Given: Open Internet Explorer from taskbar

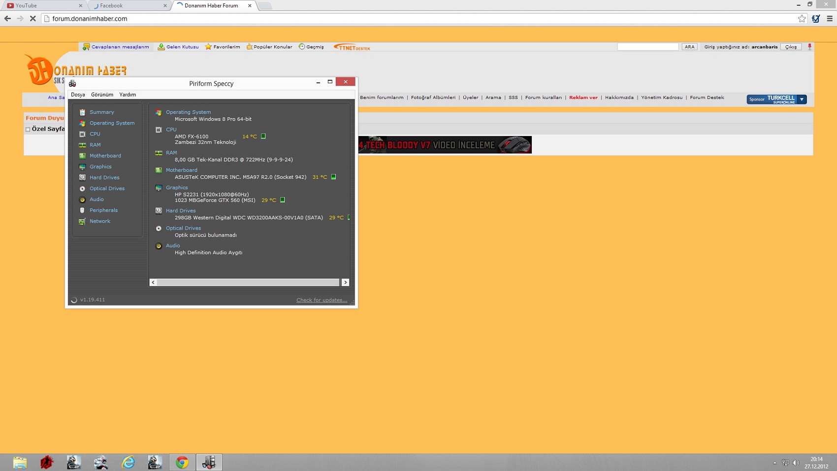Looking at the screenshot, I should click(128, 462).
